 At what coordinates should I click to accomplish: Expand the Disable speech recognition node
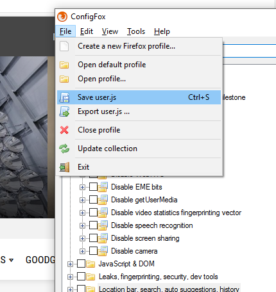point(82,226)
